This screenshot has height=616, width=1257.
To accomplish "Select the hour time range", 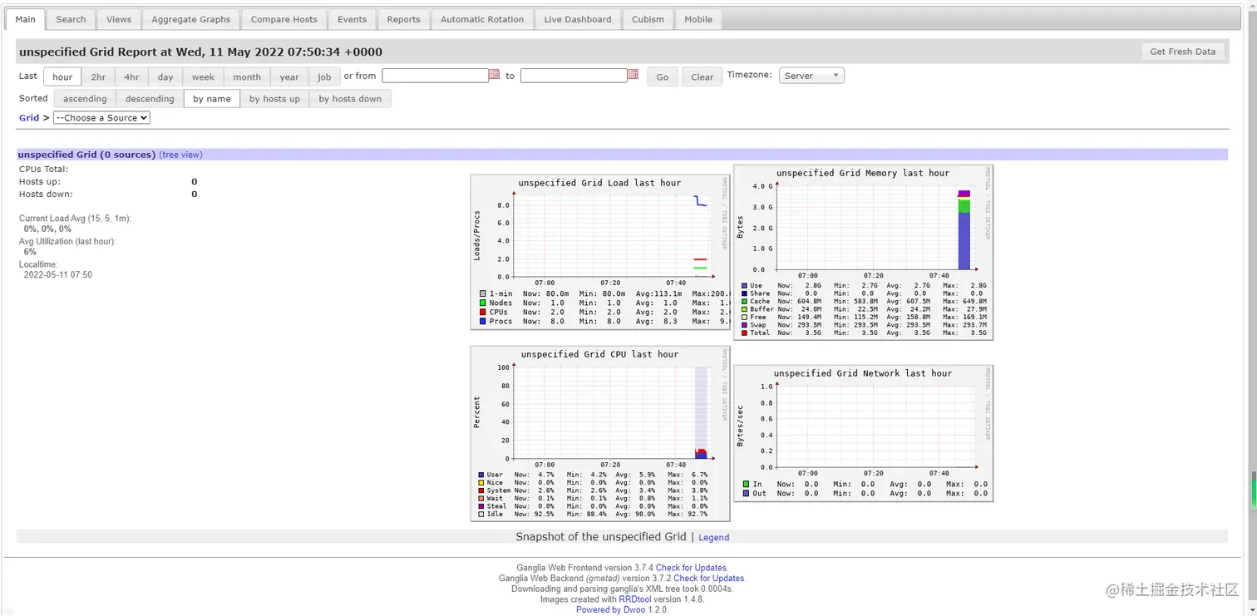I will [62, 76].
